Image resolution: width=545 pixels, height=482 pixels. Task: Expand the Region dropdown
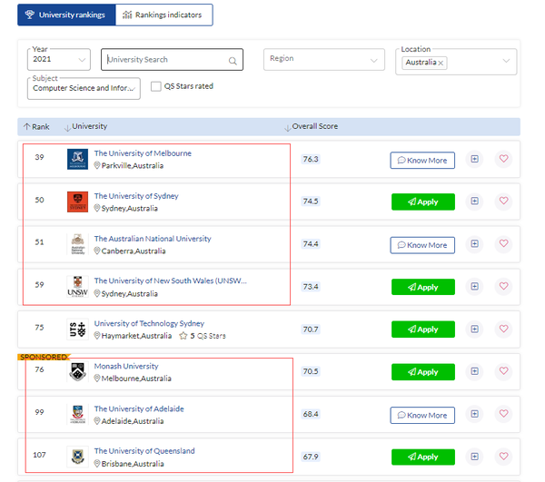tap(324, 59)
